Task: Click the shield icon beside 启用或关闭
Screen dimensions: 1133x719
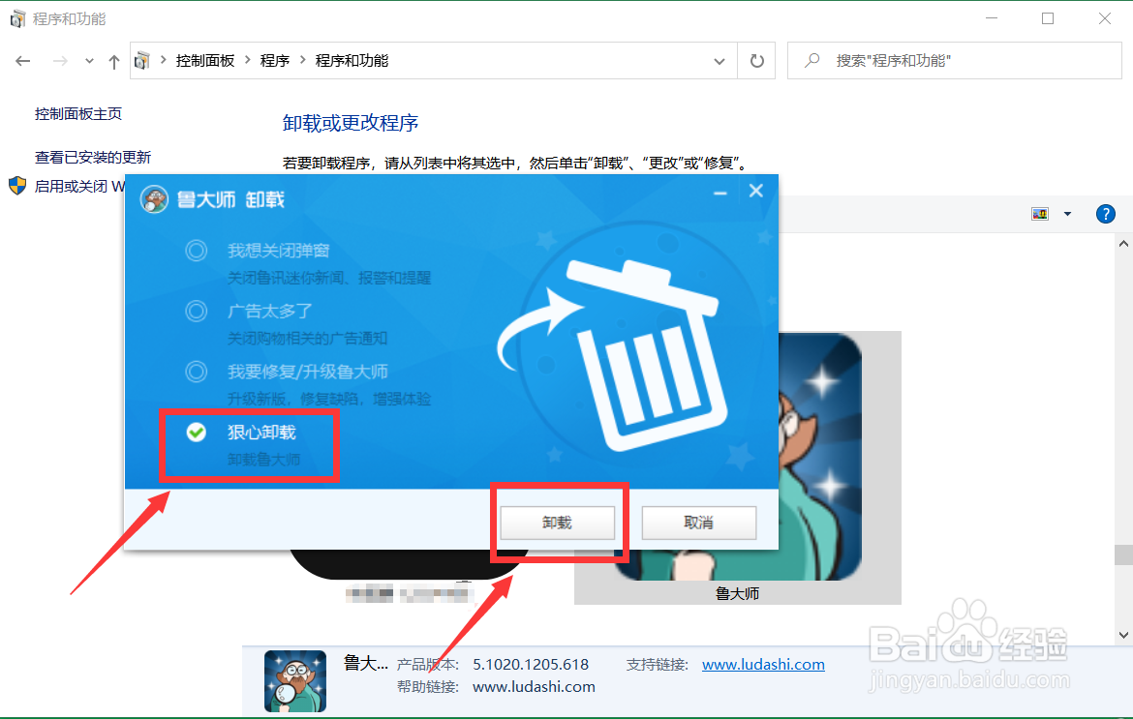Action: (x=17, y=186)
